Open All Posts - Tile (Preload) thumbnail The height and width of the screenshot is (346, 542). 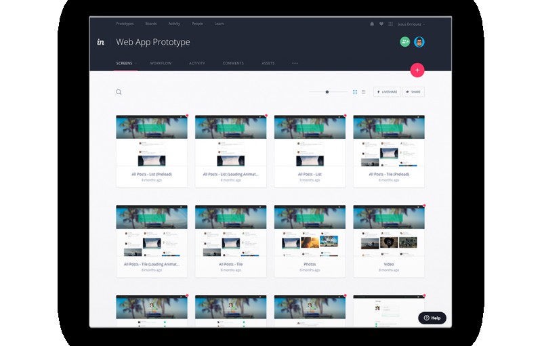click(x=389, y=142)
